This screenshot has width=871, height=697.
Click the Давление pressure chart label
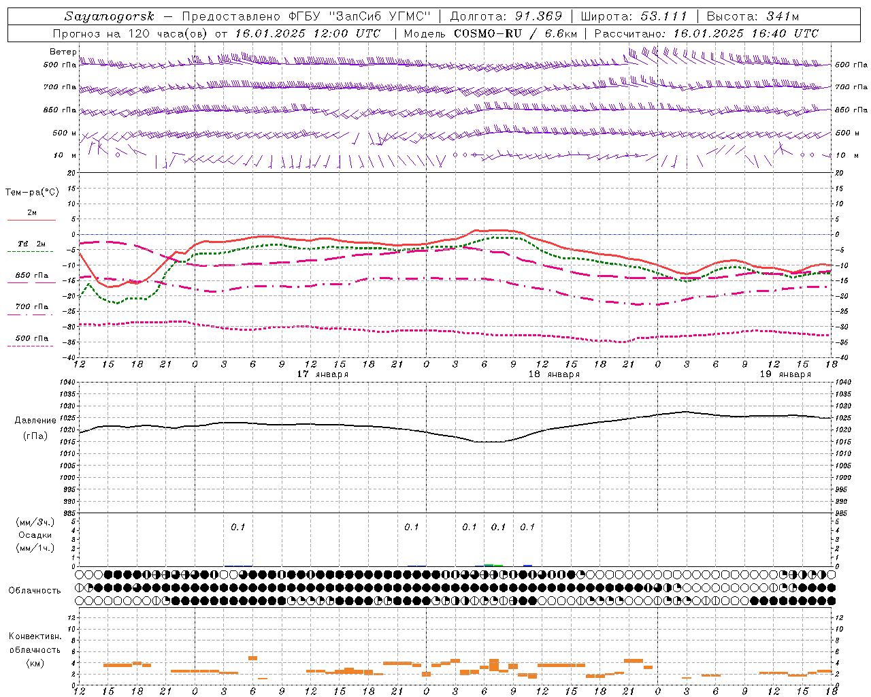[x=35, y=421]
